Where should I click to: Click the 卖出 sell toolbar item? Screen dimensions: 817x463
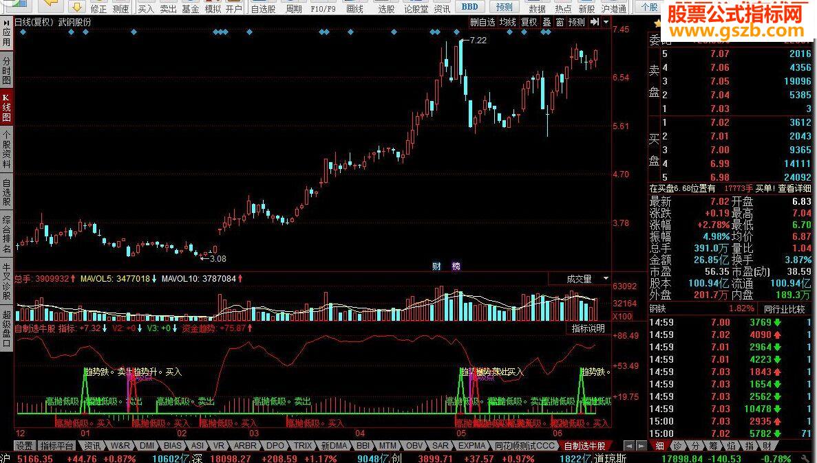pyautogui.click(x=169, y=9)
